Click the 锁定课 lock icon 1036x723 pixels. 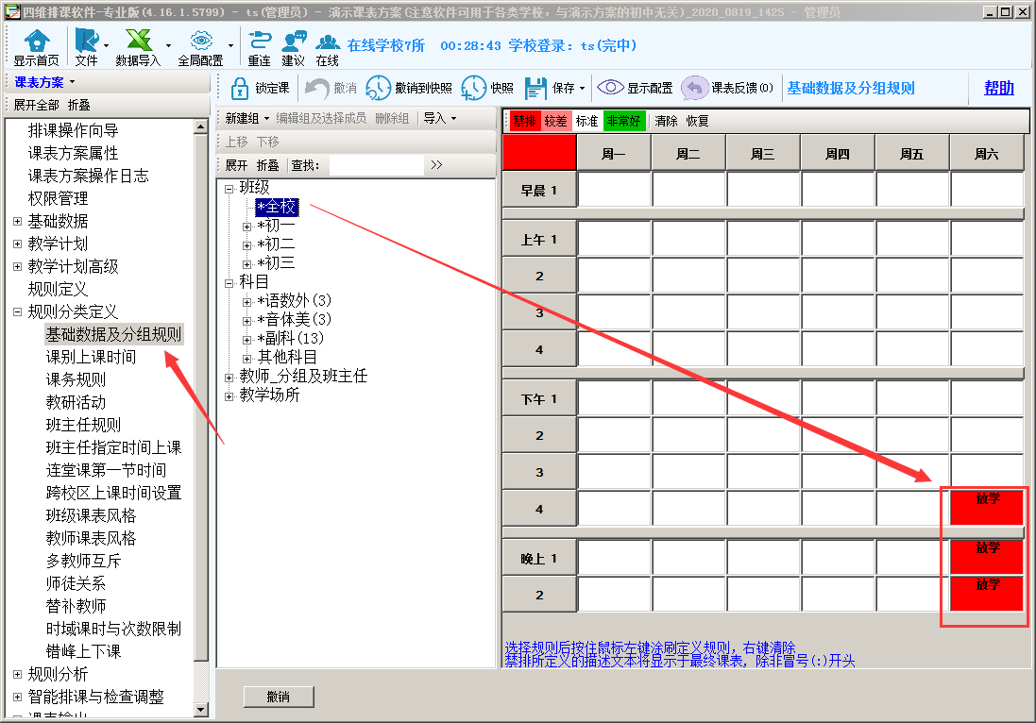coord(240,88)
